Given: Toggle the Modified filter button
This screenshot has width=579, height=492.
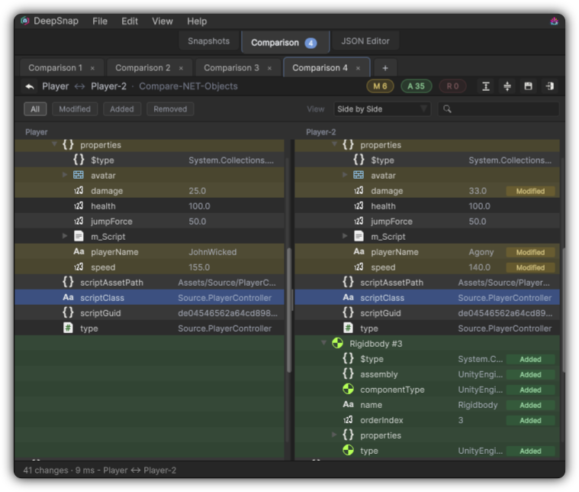Looking at the screenshot, I should [x=75, y=109].
